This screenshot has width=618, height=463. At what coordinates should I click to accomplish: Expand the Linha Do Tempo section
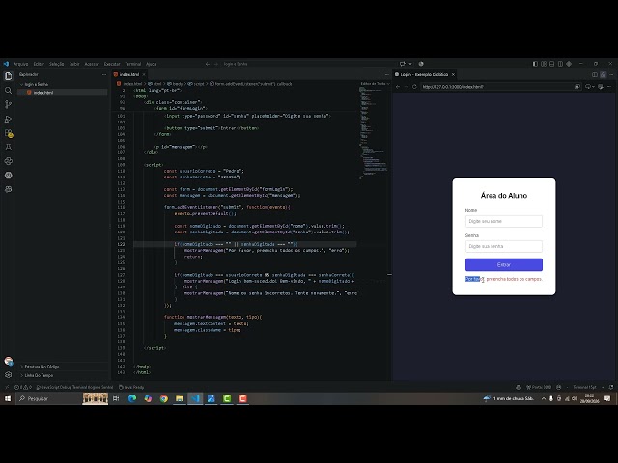click(37, 375)
